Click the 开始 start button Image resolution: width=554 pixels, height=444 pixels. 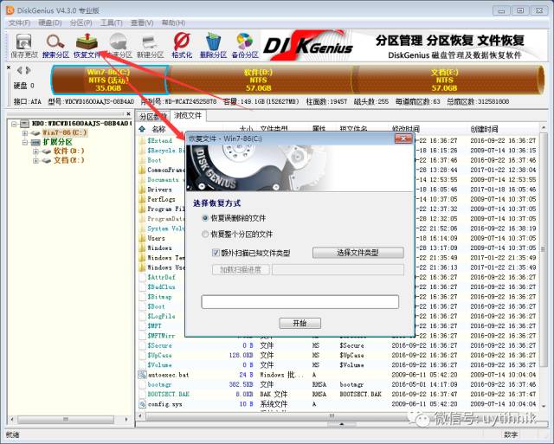[x=300, y=323]
